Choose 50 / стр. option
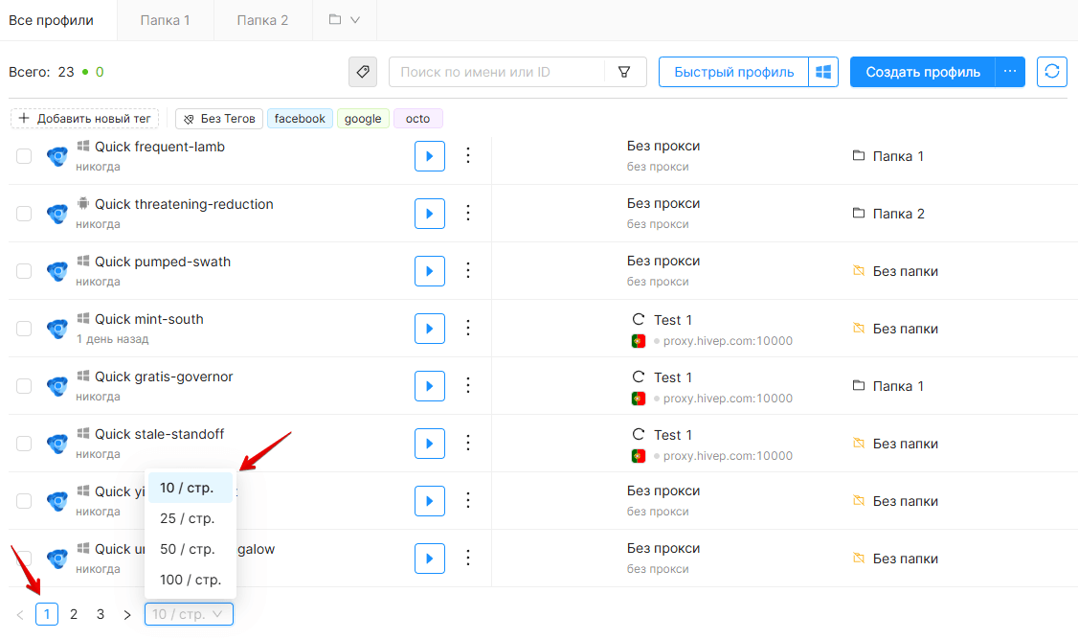 coord(191,549)
